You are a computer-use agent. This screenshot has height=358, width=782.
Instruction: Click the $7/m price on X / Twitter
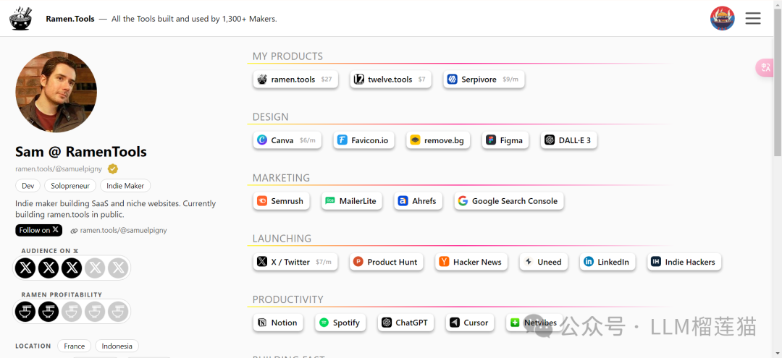click(x=324, y=262)
